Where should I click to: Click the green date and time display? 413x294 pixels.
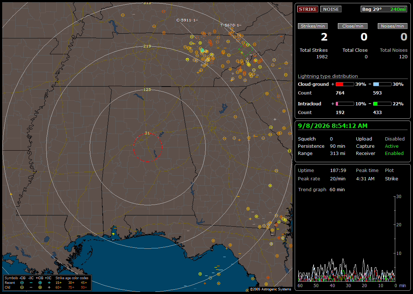(x=333, y=126)
